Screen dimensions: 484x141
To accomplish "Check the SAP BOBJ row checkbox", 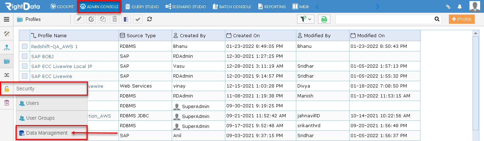I will click(24, 56).
